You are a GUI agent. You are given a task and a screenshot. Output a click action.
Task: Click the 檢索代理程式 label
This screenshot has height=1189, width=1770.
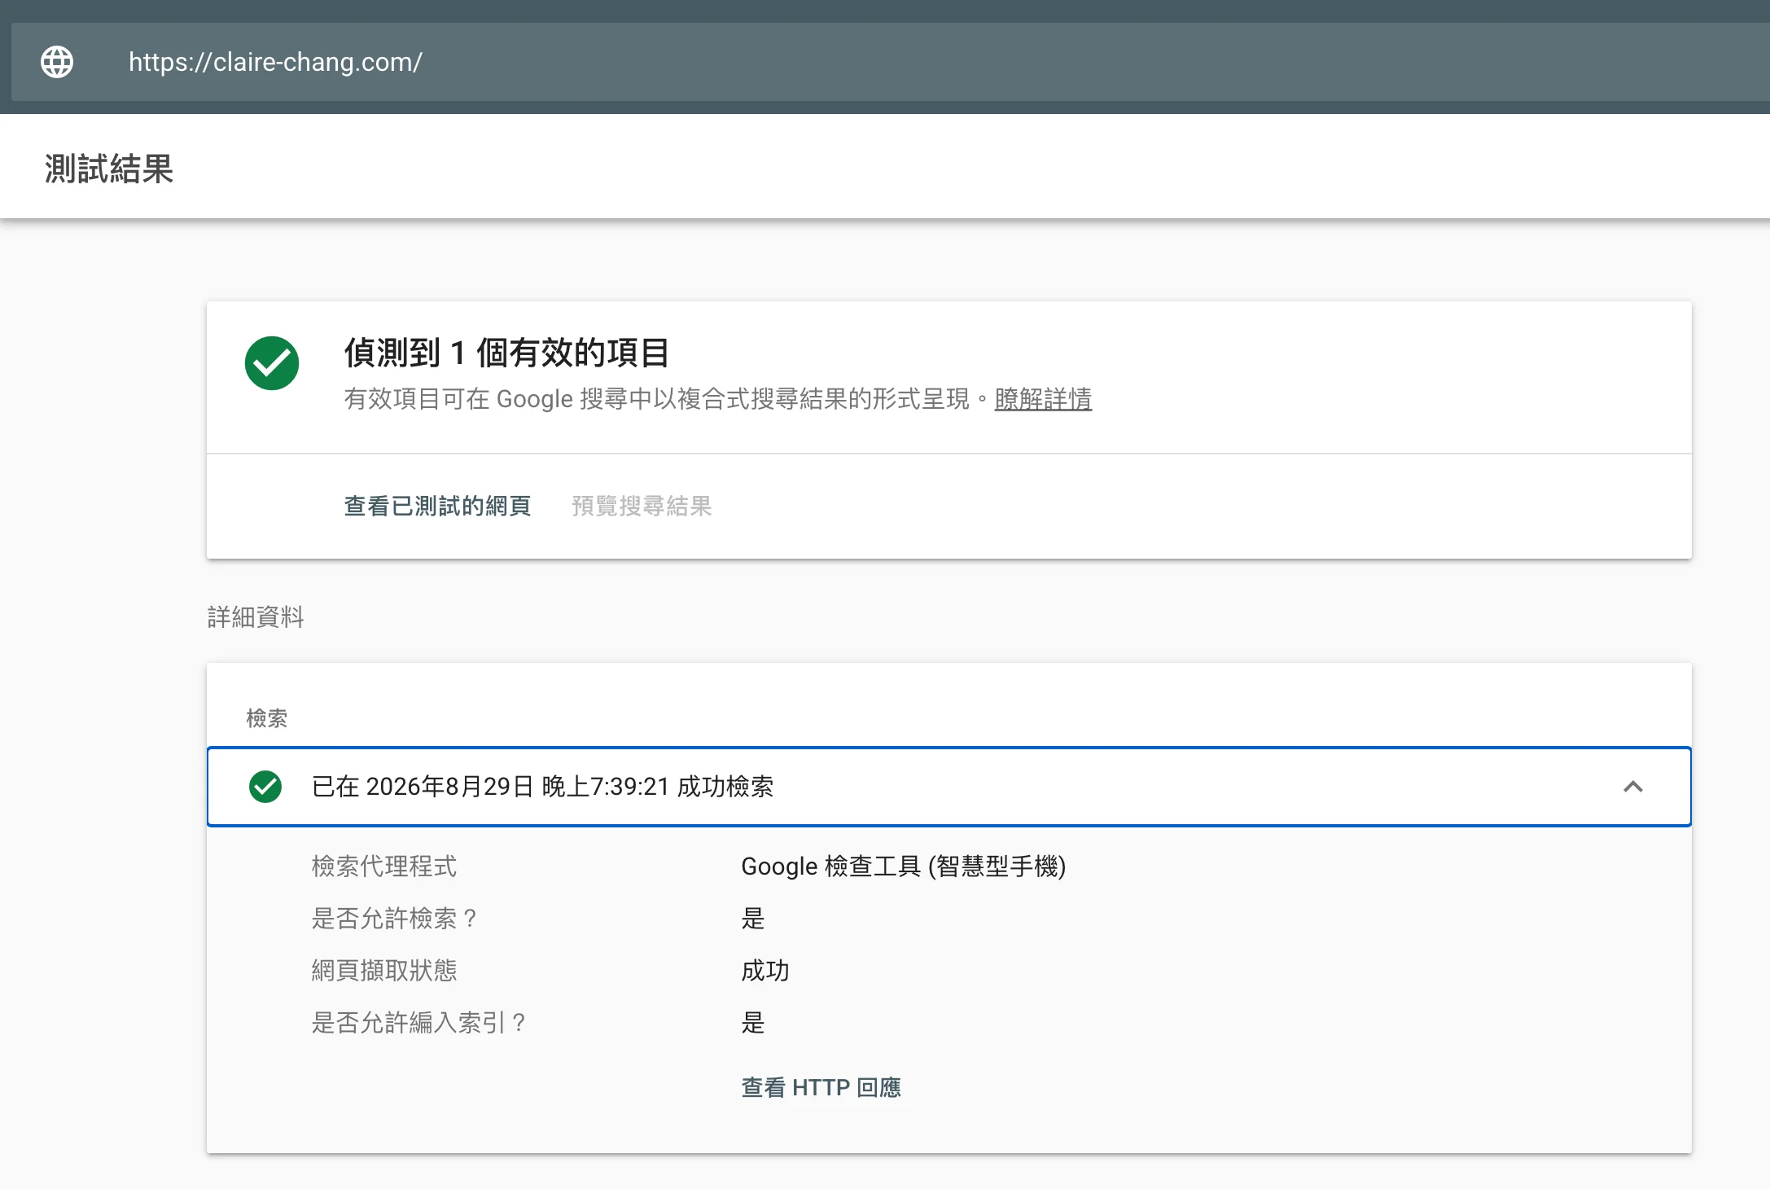click(x=384, y=866)
